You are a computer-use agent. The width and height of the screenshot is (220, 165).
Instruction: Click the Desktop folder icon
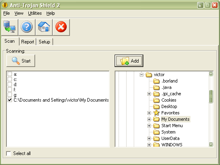point(156,106)
